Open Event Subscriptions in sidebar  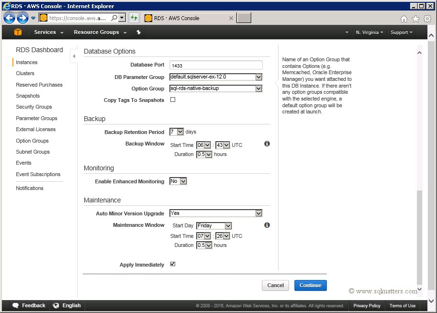[x=38, y=174]
